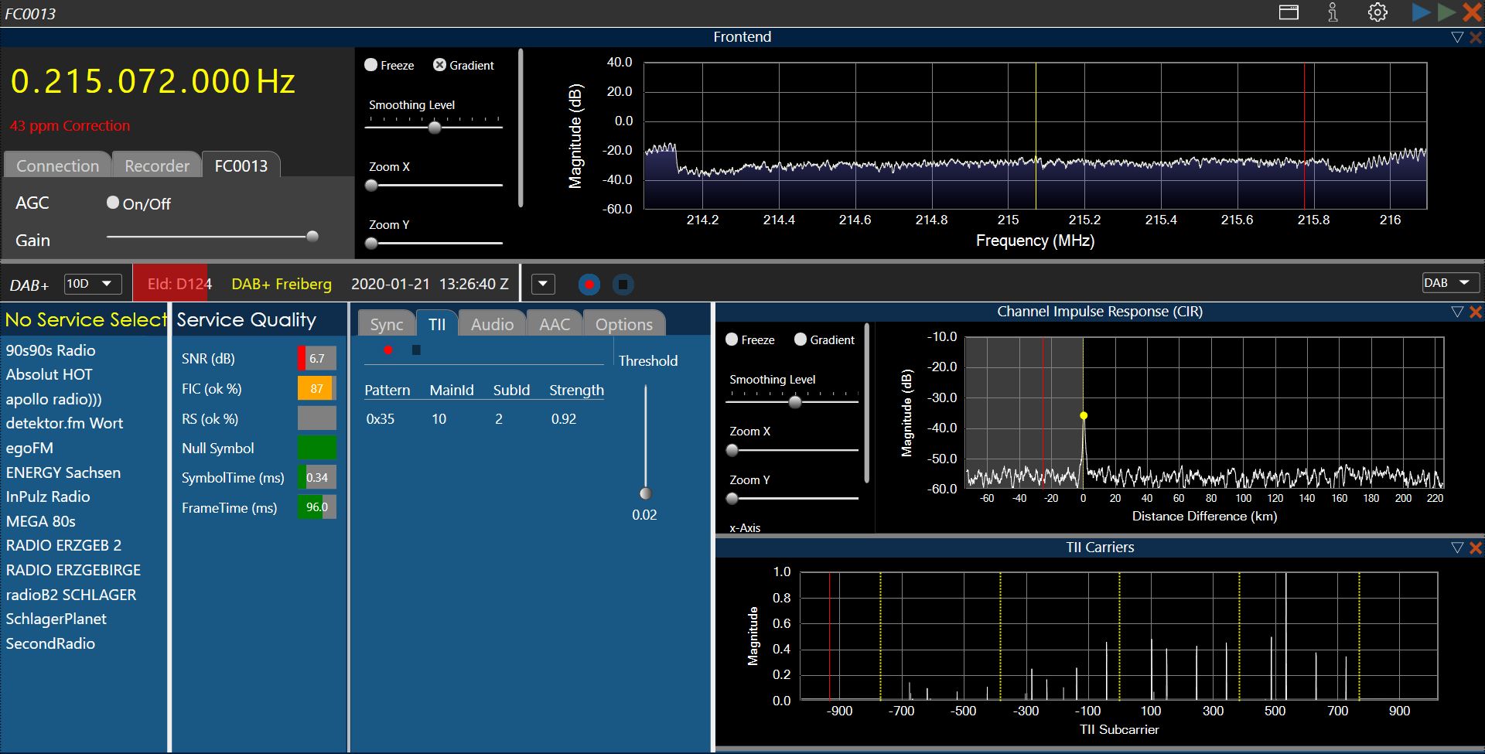Enable Freeze in the Frontend panel
Screen dimensions: 1485x754
click(371, 65)
